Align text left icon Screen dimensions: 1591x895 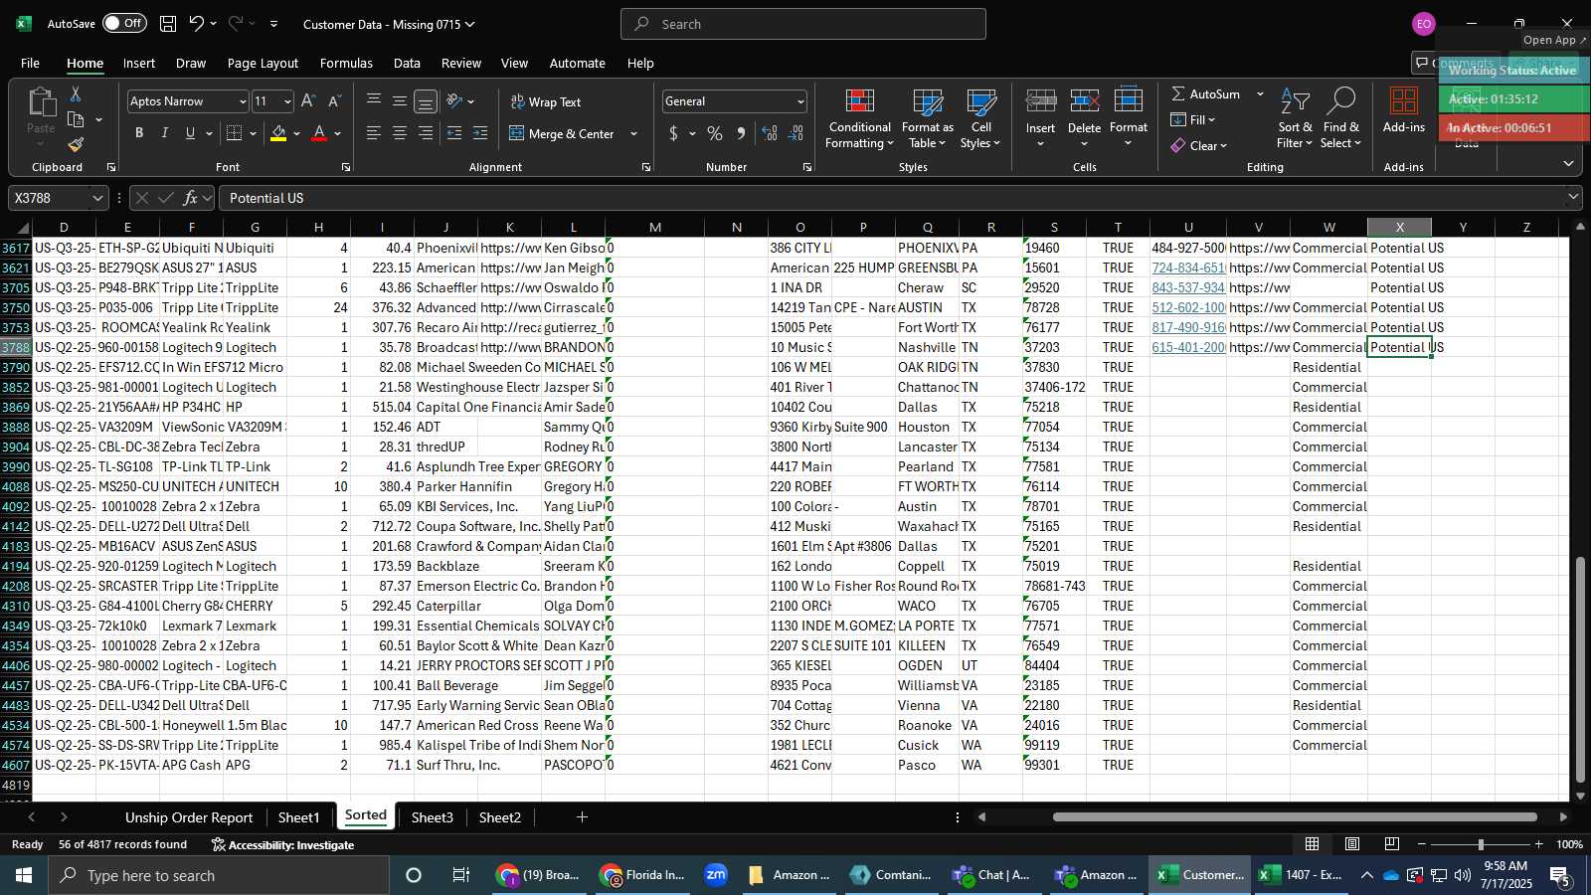[x=374, y=133]
